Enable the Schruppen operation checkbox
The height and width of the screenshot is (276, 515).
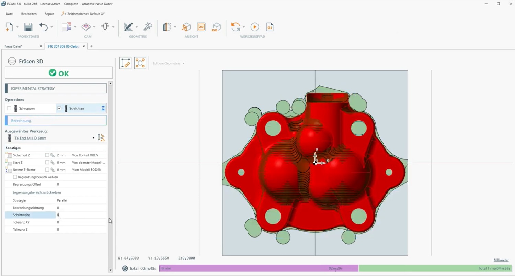point(9,108)
